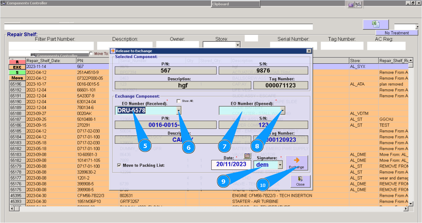Click the Excel export icon button
The height and width of the screenshot is (223, 422).
point(376,24)
